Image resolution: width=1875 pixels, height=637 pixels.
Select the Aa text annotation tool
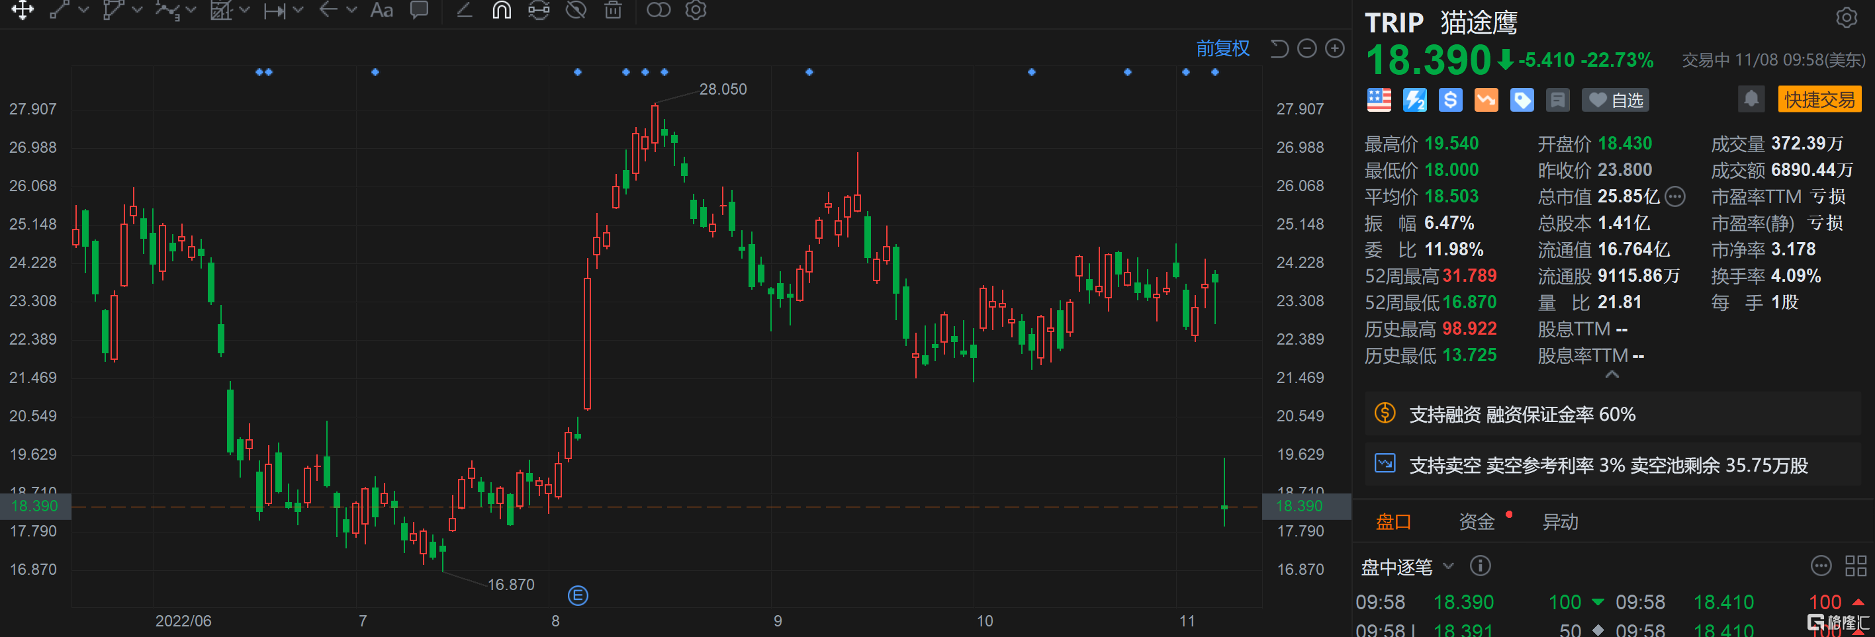click(381, 10)
